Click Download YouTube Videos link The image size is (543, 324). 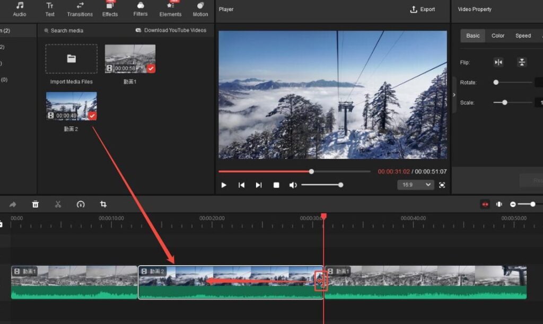click(x=171, y=30)
